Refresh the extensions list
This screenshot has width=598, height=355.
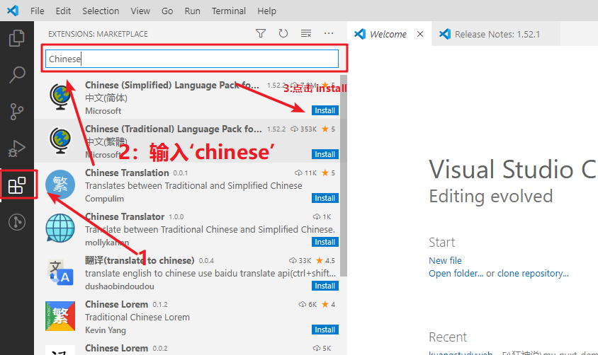tap(283, 33)
